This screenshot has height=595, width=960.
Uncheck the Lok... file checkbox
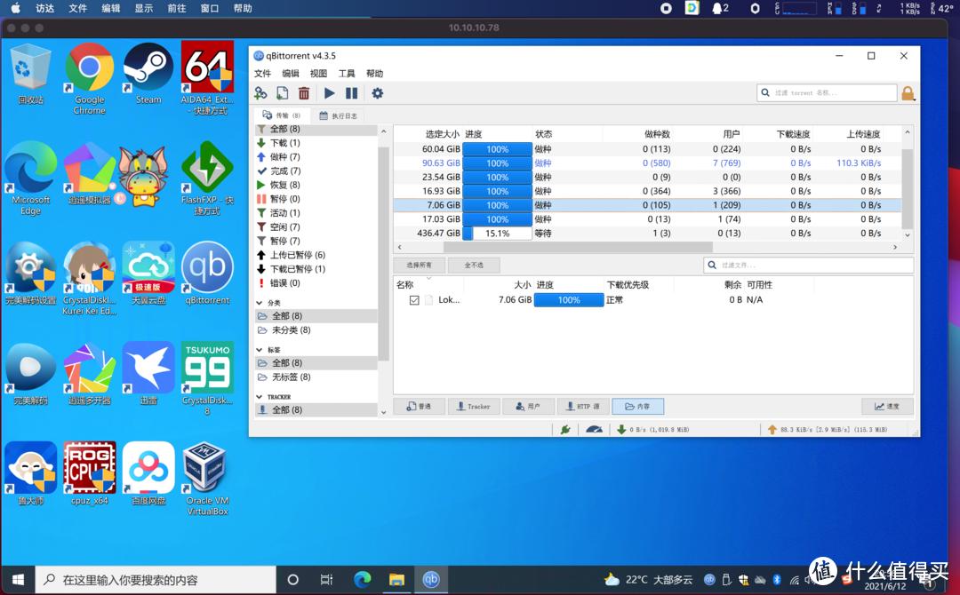click(x=414, y=300)
